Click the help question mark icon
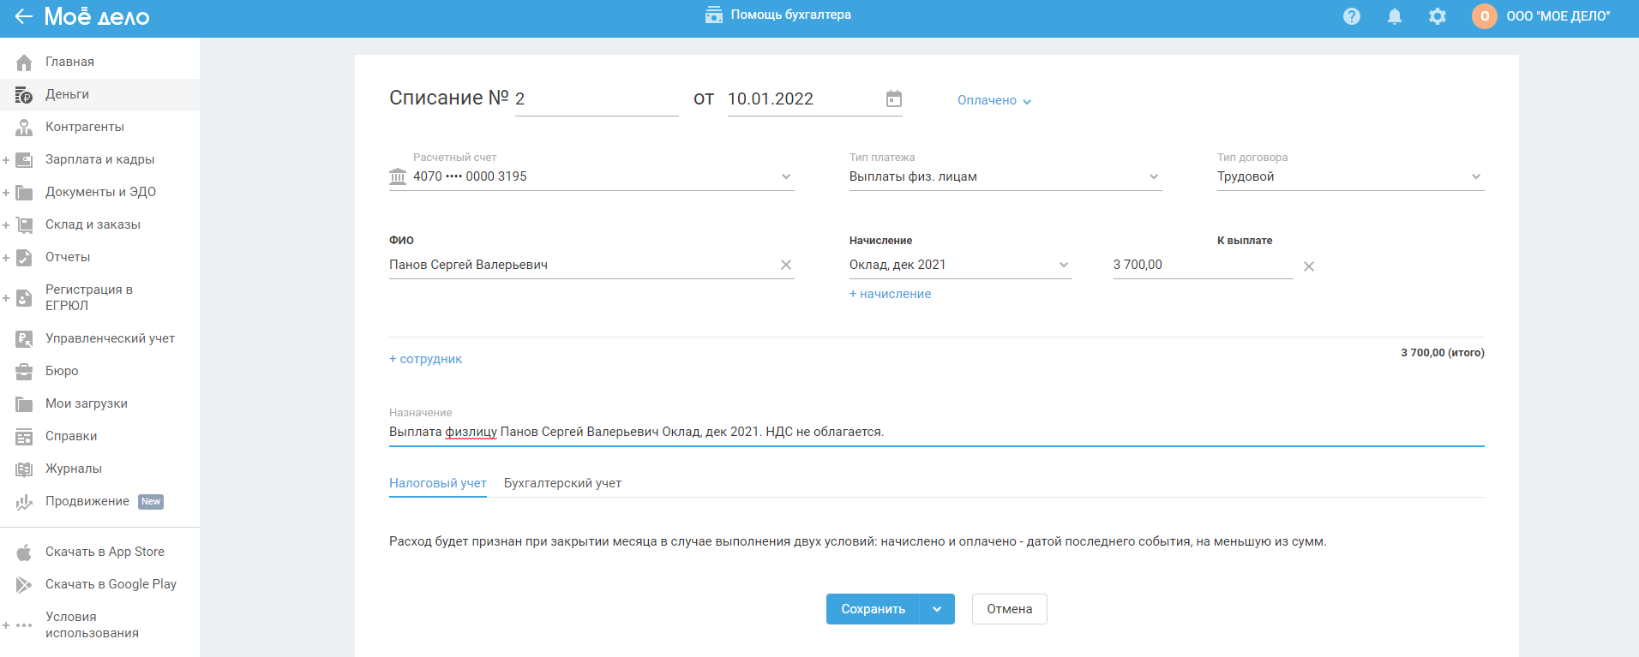1639x657 pixels. tap(1352, 16)
